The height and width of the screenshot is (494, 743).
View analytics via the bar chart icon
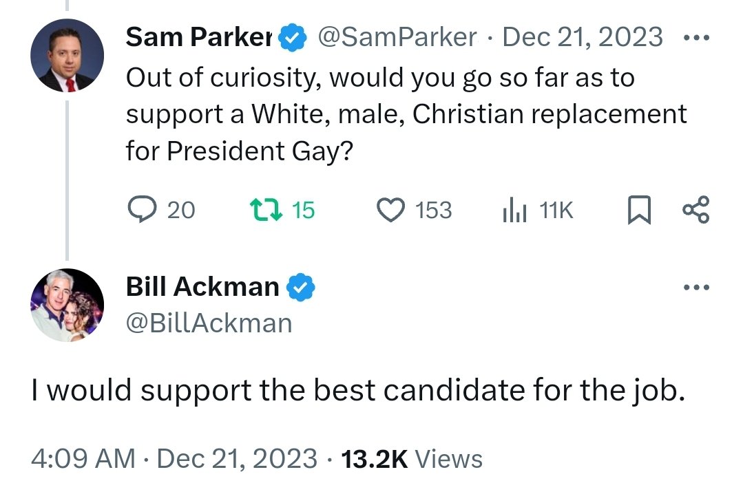point(514,210)
